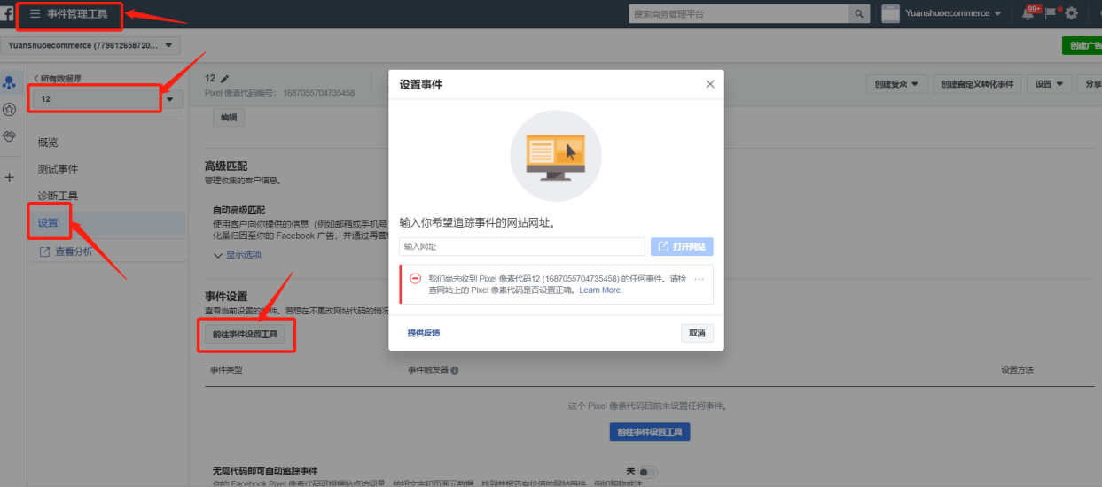
Task: Open the Yuanshuoecommerce ad account dropdown
Action: [90, 44]
